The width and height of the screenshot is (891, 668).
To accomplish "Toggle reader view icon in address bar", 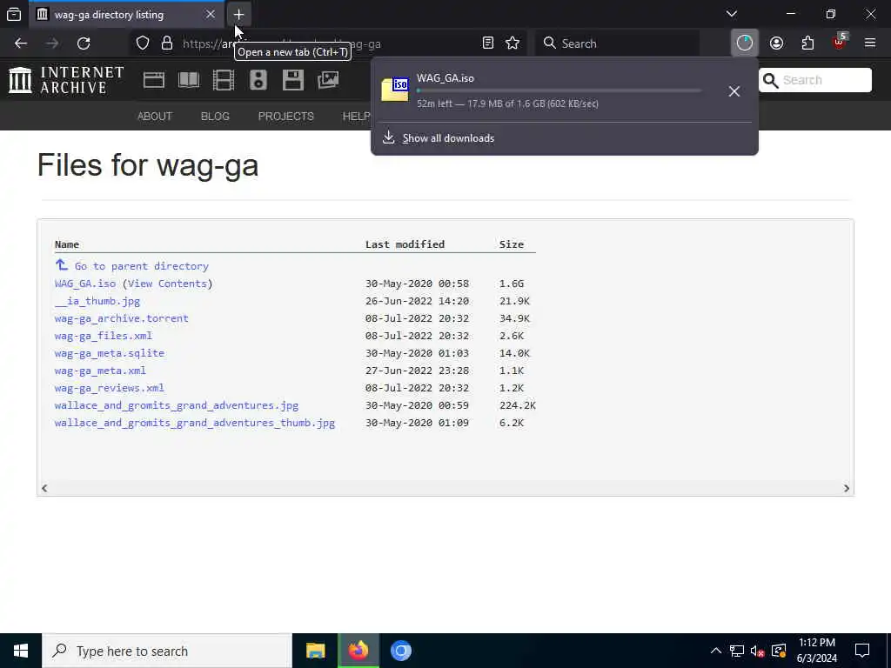I will [x=487, y=43].
